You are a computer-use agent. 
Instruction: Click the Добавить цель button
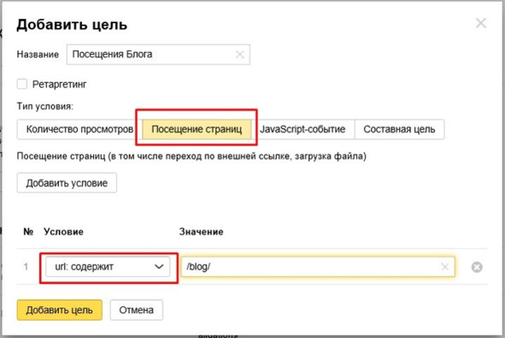click(x=60, y=310)
